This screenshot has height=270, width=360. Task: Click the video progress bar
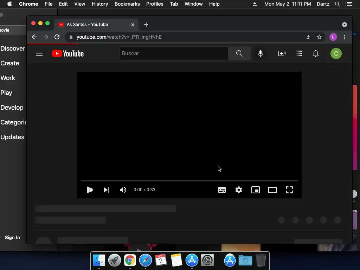tap(189, 181)
